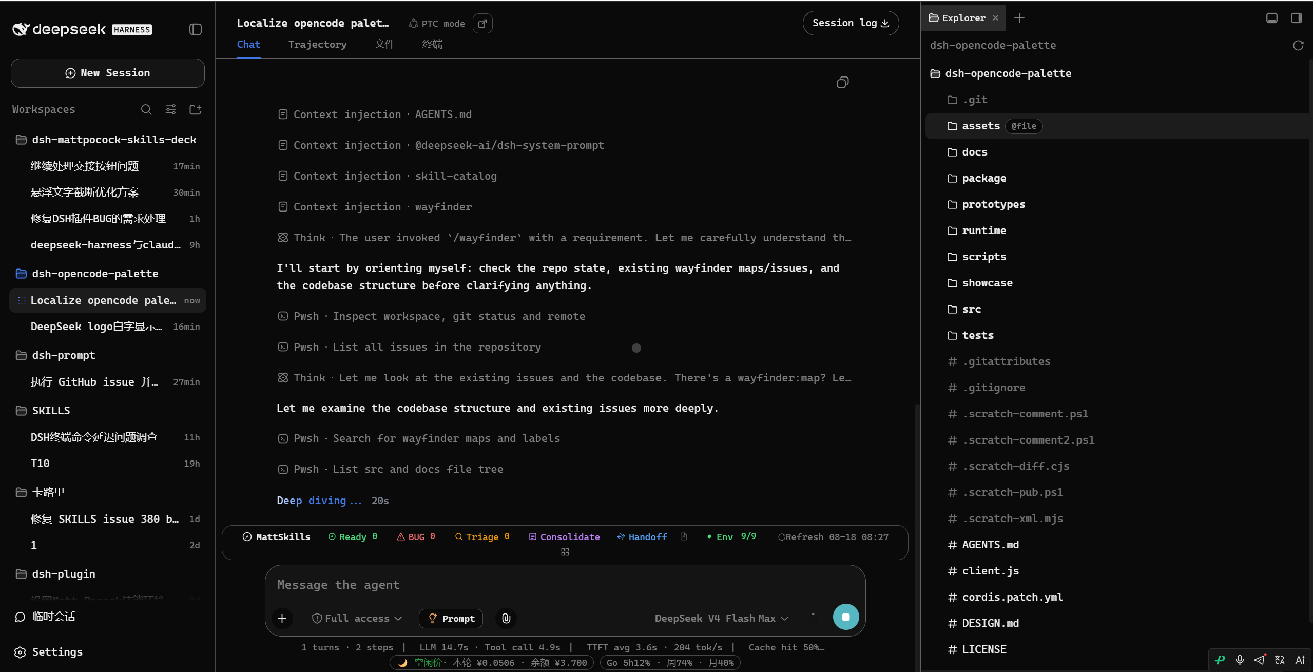
Task: Expand 'Pwsh · List all issues in the repository'
Action: pos(409,347)
